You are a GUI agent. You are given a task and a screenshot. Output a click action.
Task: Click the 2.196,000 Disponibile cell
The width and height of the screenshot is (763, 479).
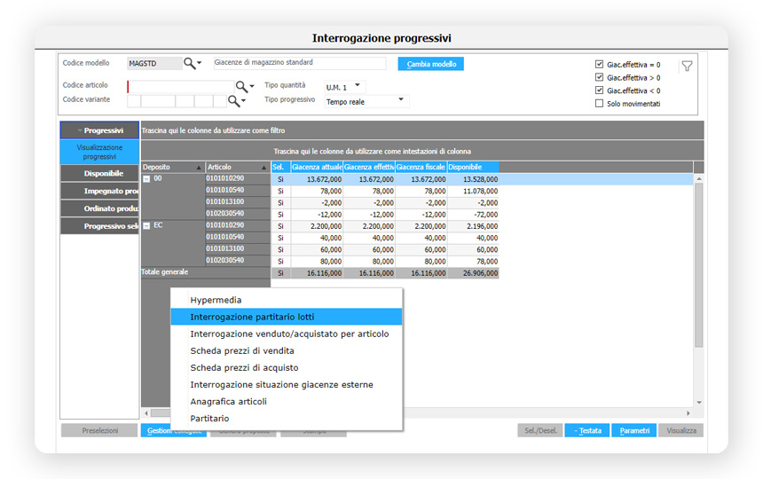click(473, 226)
